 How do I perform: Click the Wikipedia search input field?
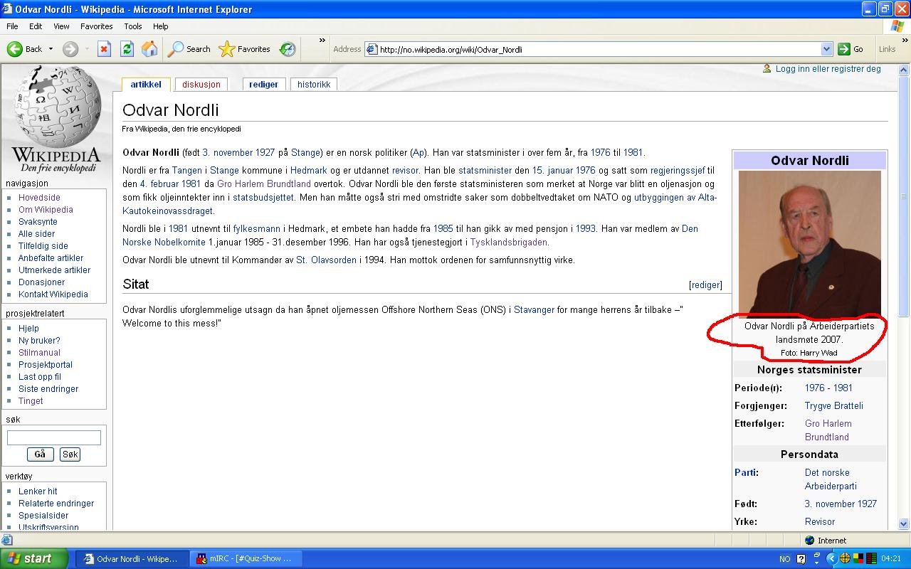click(x=54, y=437)
